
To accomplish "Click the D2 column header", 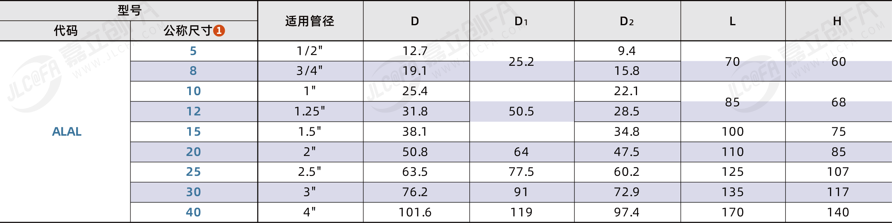I will (627, 21).
